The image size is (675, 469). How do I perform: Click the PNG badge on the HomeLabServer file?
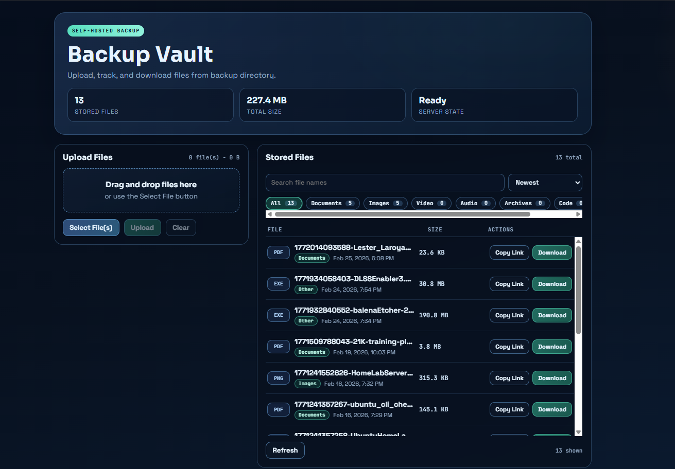coord(278,377)
